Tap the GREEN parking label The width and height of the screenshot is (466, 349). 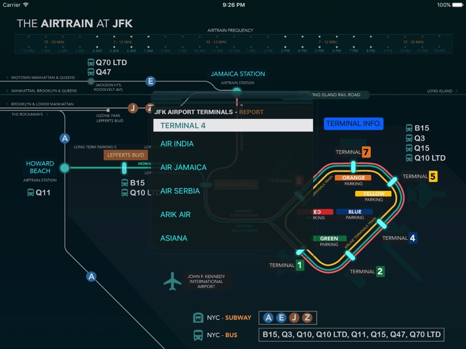click(x=329, y=239)
